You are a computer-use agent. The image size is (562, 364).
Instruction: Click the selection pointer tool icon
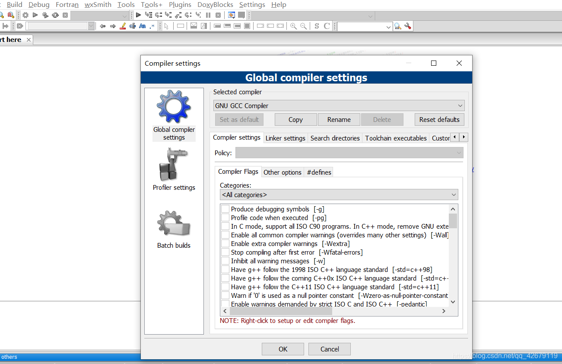pyautogui.click(x=166, y=26)
